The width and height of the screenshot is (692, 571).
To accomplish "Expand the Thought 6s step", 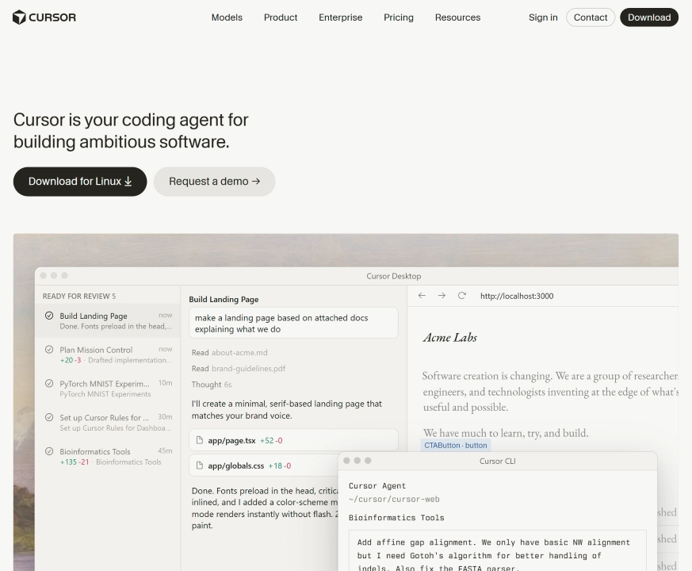I will coord(212,384).
